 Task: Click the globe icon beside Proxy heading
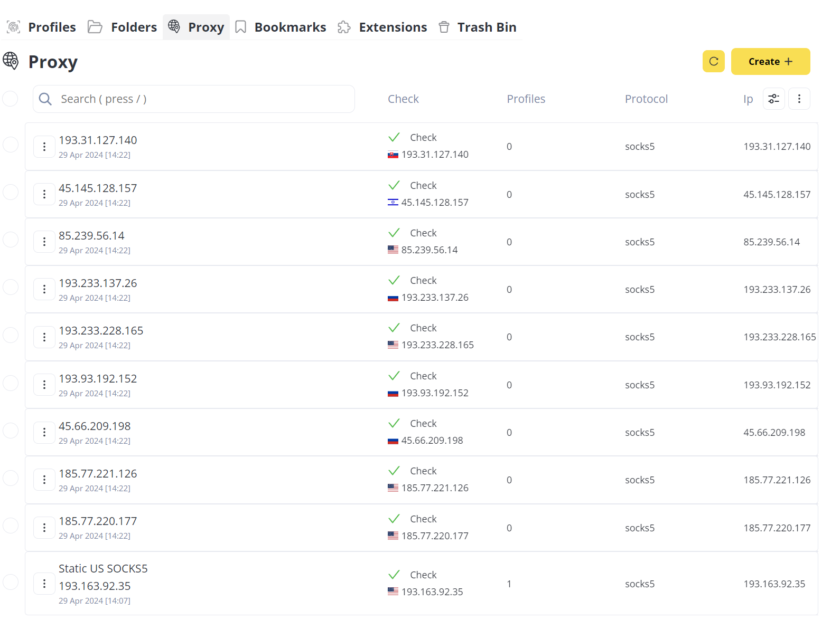[x=11, y=61]
